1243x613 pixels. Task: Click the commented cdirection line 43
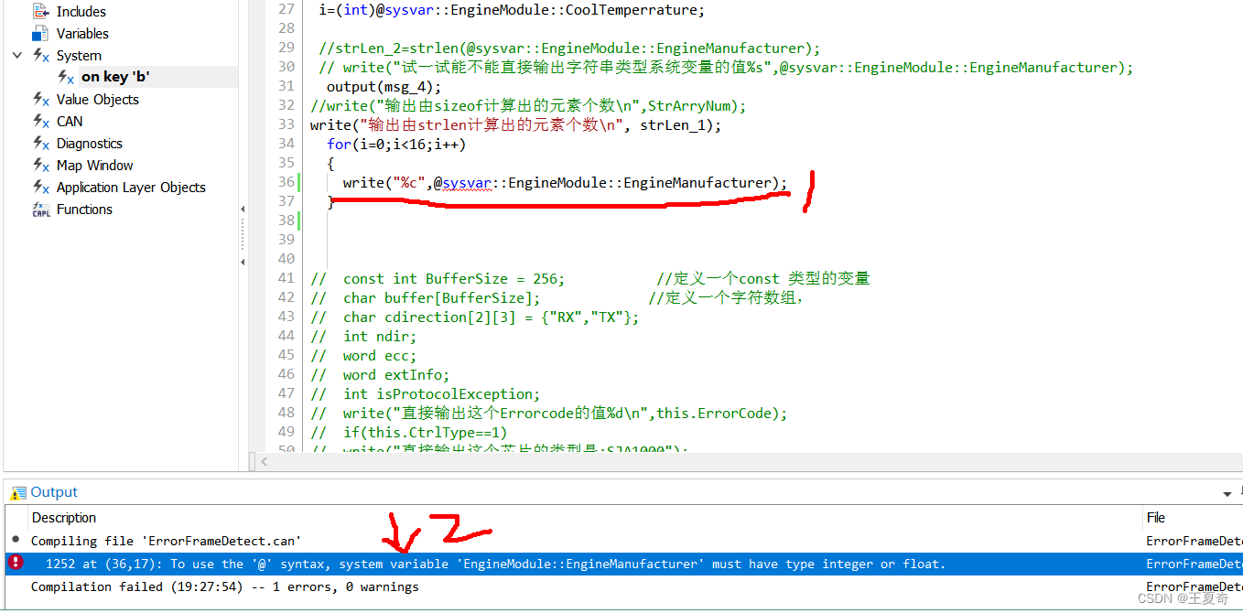tap(475, 317)
